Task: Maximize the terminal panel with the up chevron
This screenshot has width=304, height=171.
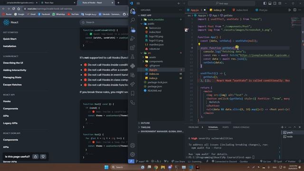Action: 294,127
